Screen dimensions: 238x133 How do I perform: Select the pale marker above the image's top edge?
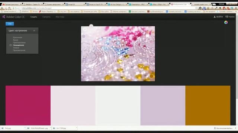click(x=91, y=26)
